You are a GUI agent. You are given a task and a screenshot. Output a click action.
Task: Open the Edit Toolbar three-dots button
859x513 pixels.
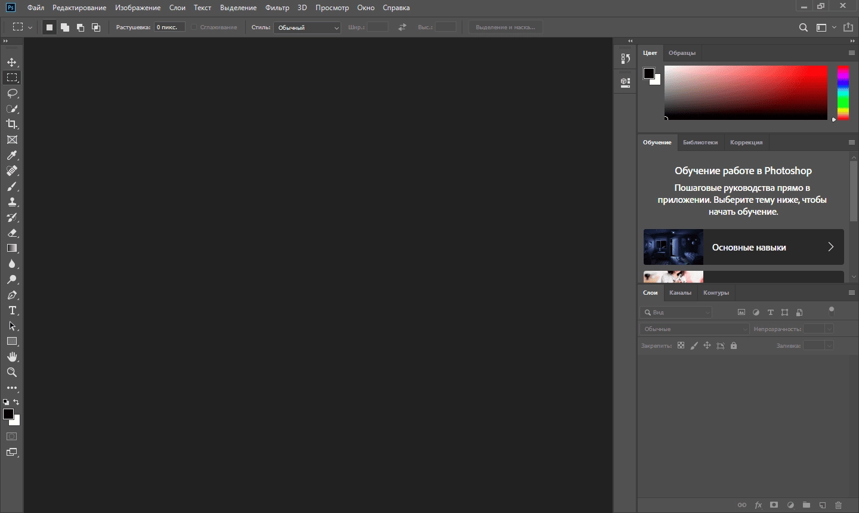coord(12,388)
